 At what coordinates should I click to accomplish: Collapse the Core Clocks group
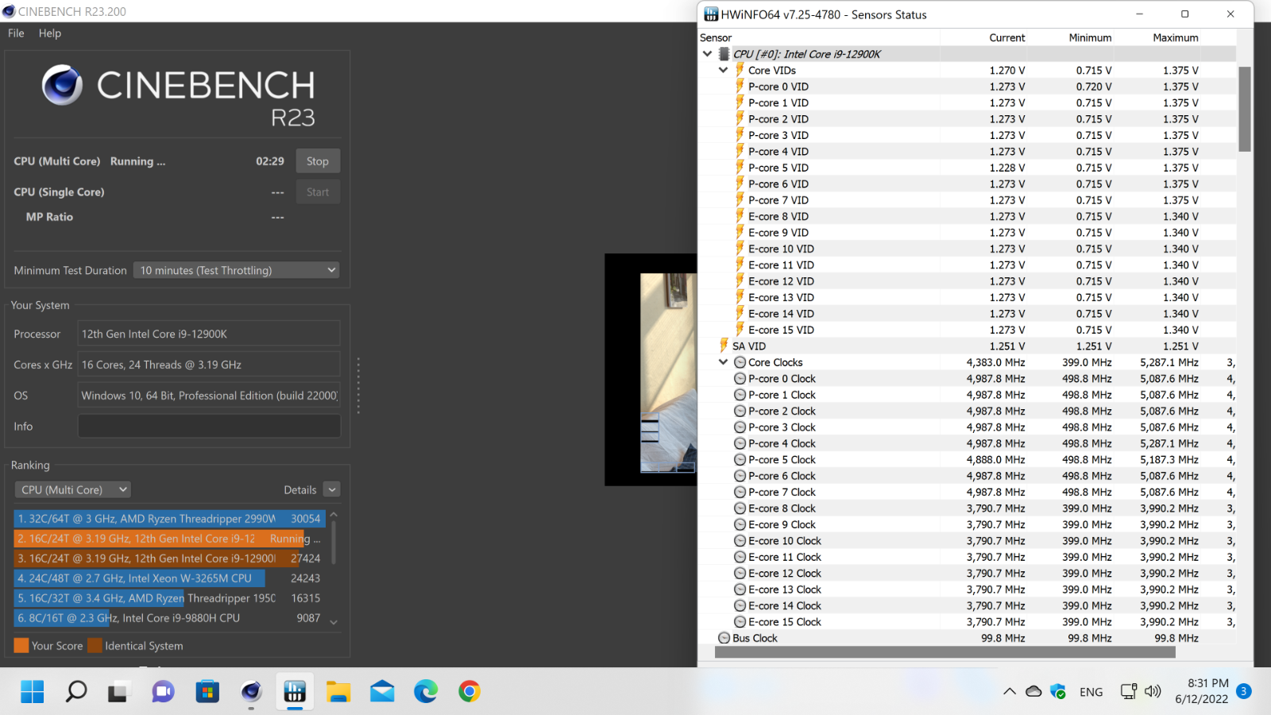(723, 362)
